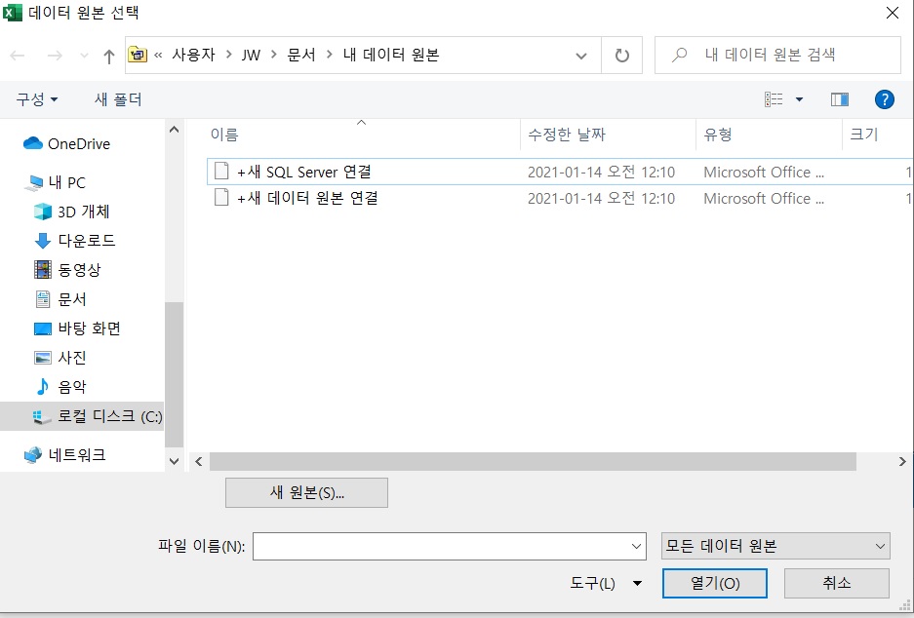The height and width of the screenshot is (618, 914).
Task: Select OneDrive in the navigation pane
Action: 78,143
